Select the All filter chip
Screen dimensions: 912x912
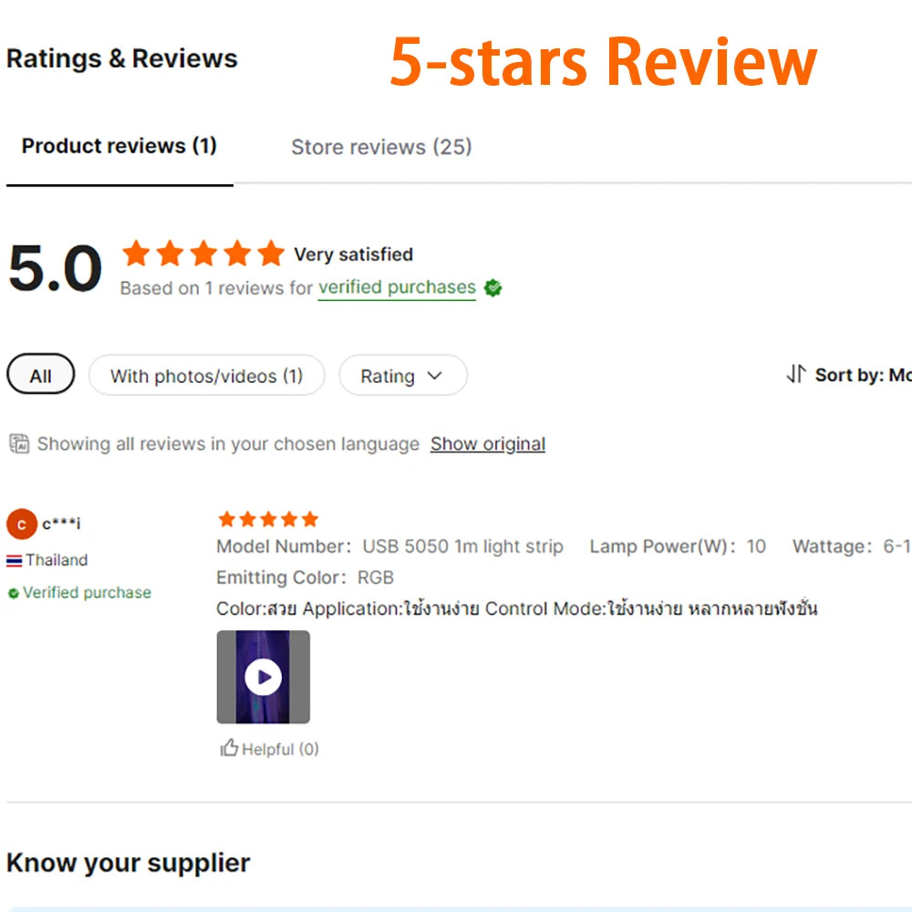point(41,376)
